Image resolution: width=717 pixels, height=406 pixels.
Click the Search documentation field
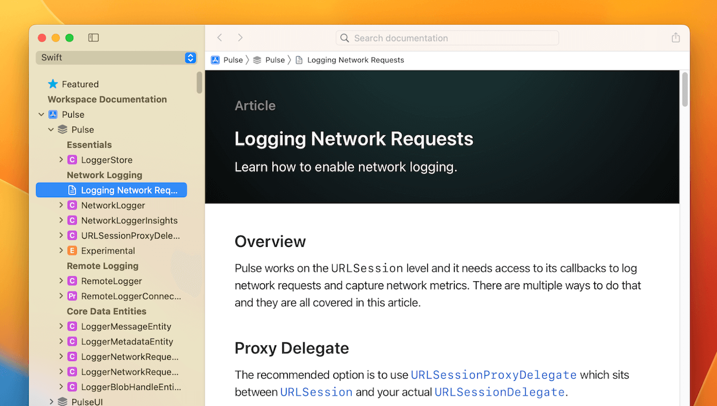447,38
